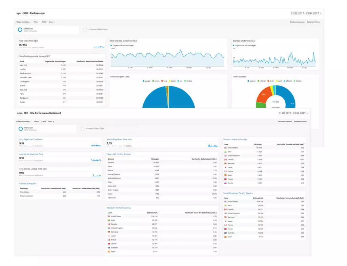Click Dashboard löschen in Site Performance Dashboard
Viewport: 347px width, 266px height.
pyautogui.click(x=300, y=121)
